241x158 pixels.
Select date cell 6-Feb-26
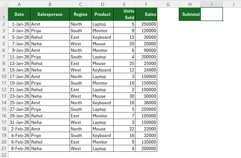(19, 142)
